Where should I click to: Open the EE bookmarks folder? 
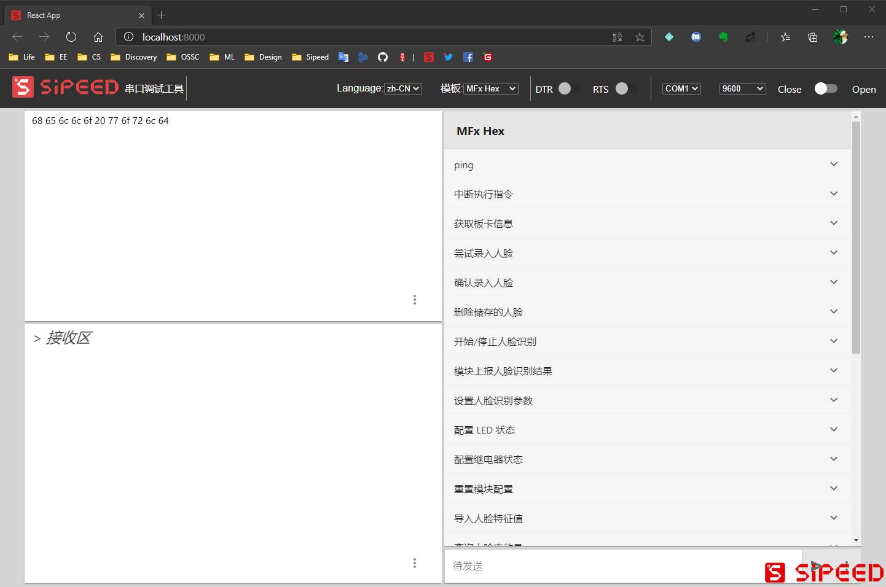pyautogui.click(x=56, y=57)
